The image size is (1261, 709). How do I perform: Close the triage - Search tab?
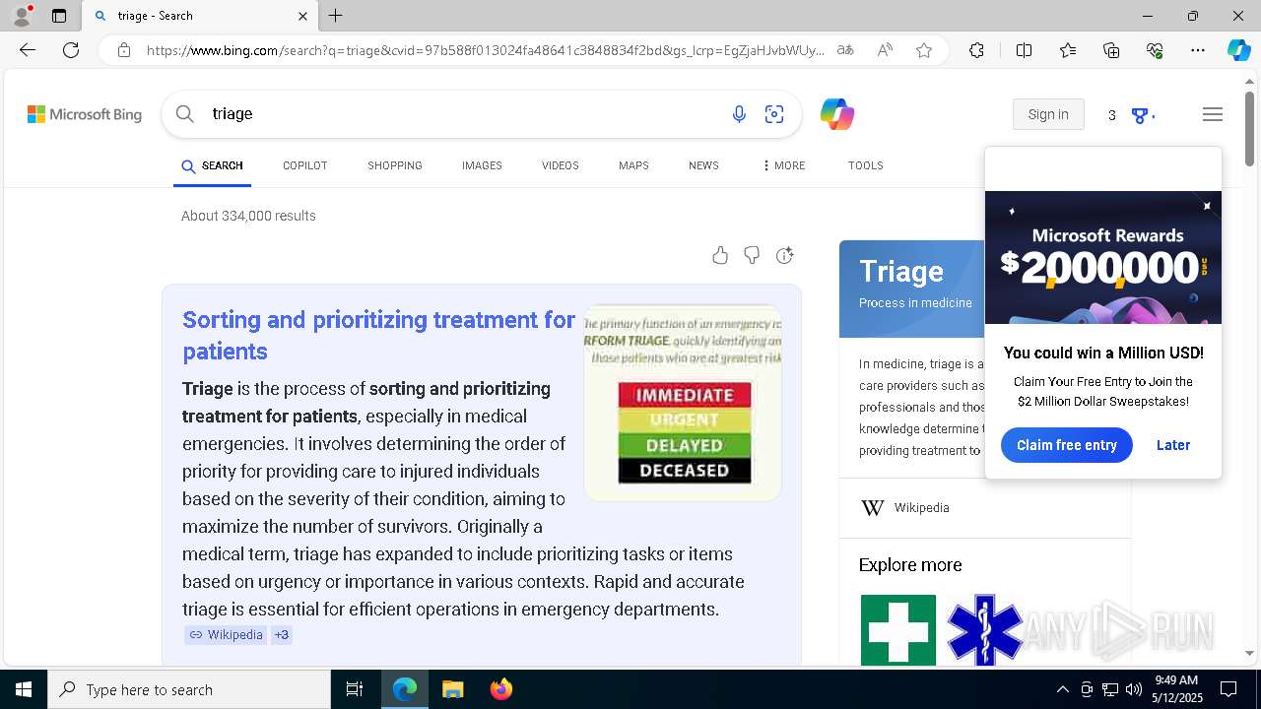302,16
